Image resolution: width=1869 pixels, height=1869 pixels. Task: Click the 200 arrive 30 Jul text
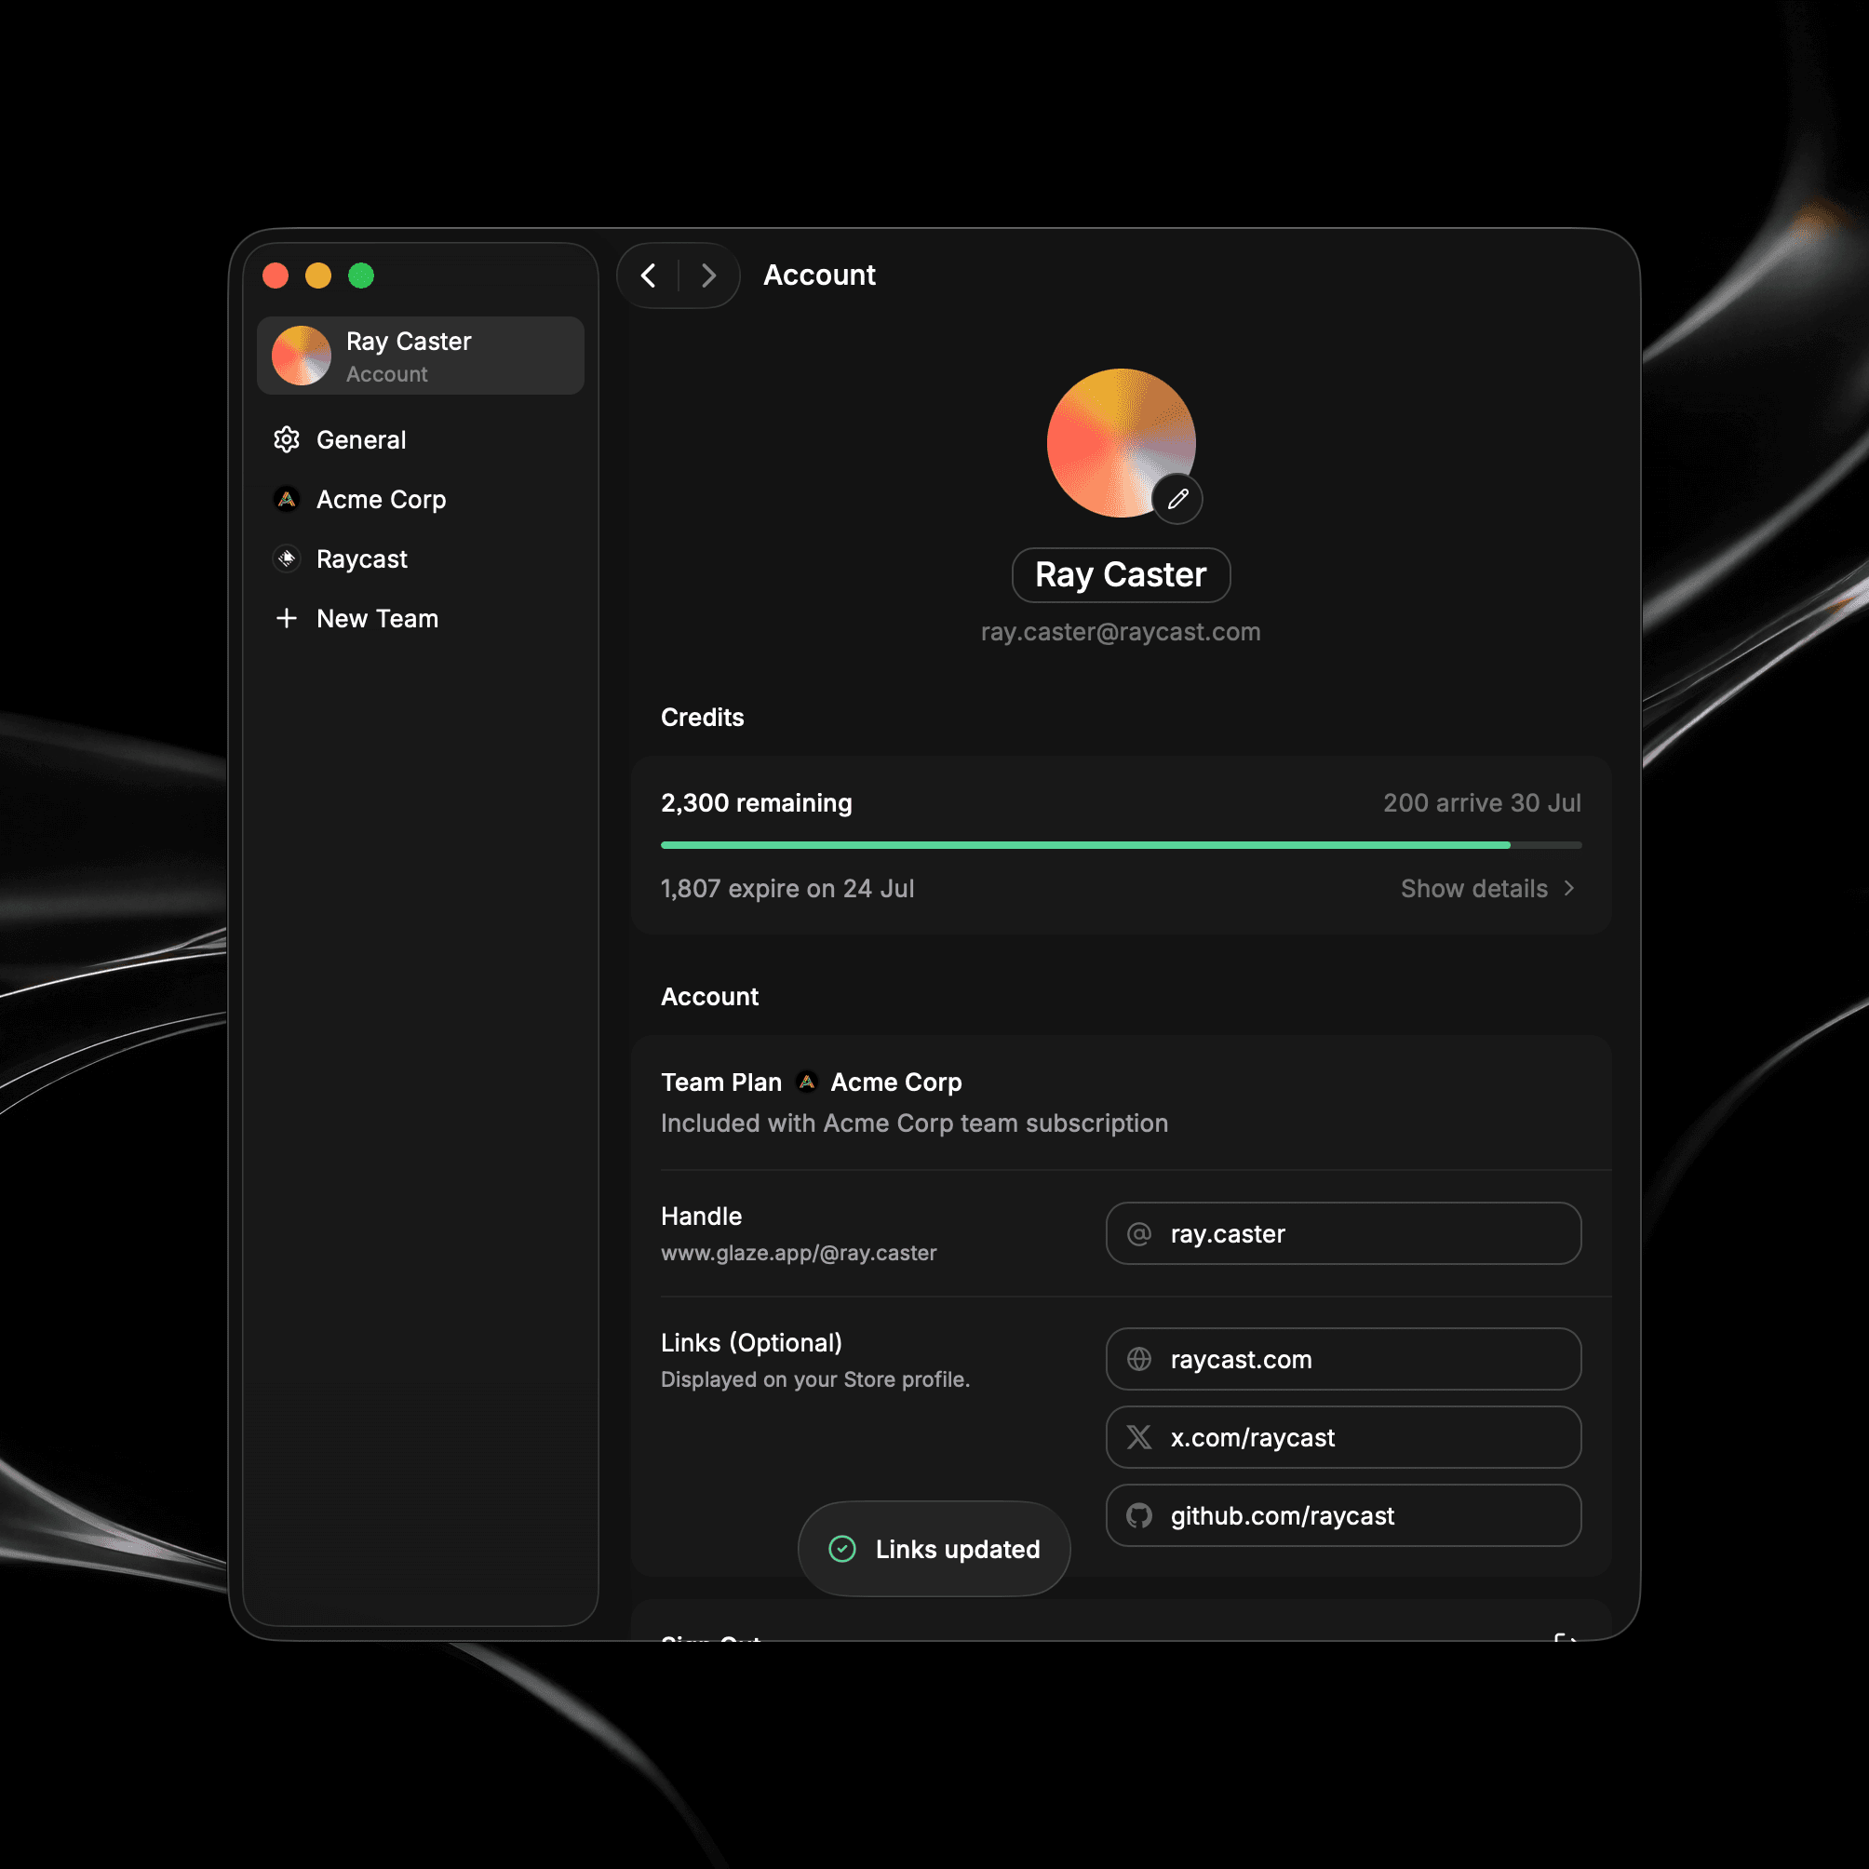point(1482,803)
